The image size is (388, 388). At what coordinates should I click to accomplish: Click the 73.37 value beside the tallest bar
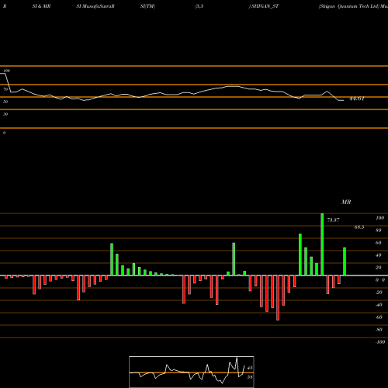[x=333, y=220]
